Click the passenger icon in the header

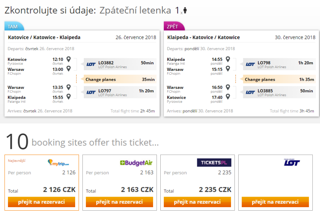point(185,10)
